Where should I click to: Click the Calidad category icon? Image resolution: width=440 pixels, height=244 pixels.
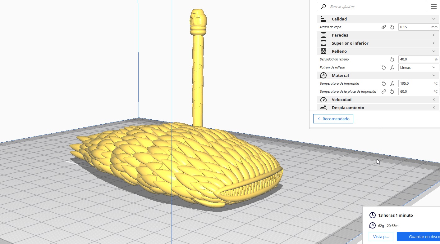click(x=323, y=19)
